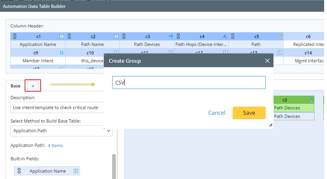The image size is (327, 179).
Task: Click the device icon on green c3 column
Action: point(310,100)
